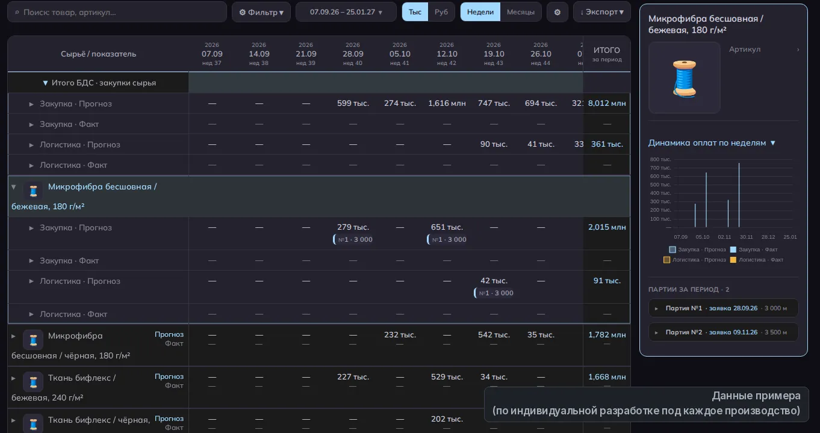Expand top Закупка · Факт totals row

[31, 124]
